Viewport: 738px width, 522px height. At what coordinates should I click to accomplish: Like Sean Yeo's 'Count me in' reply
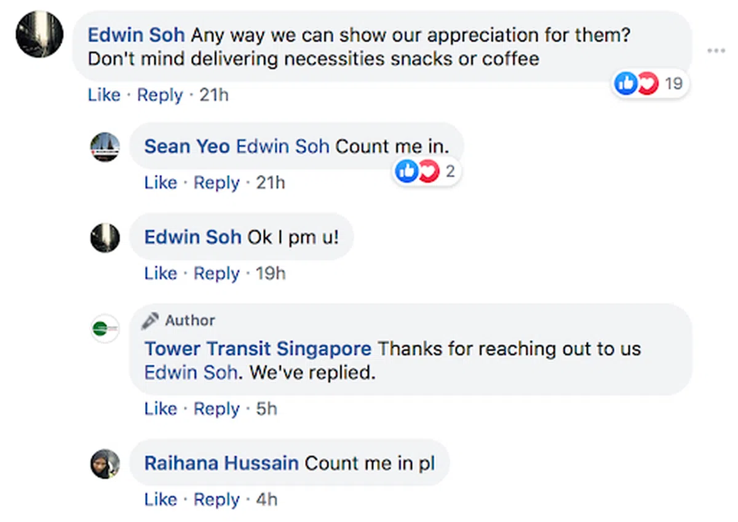pyautogui.click(x=161, y=182)
